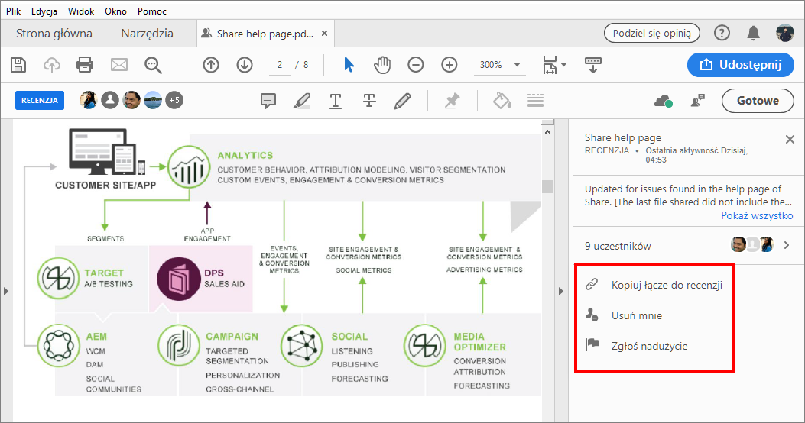Image resolution: width=805 pixels, height=423 pixels.
Task: Upload the file to cloud
Action: coord(52,65)
